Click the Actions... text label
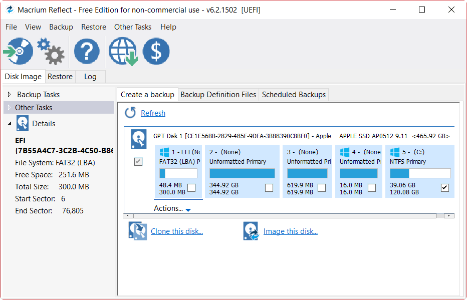The image size is (467, 300). (x=168, y=208)
